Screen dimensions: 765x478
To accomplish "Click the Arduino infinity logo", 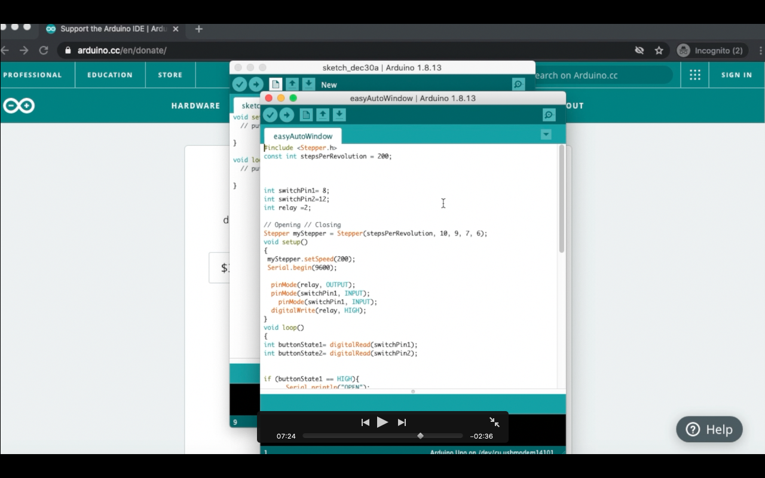I will (x=19, y=106).
